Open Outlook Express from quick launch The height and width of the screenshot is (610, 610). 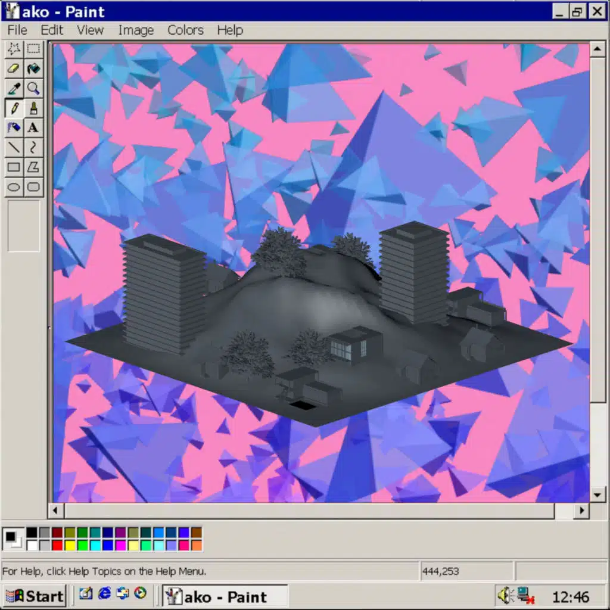[x=123, y=593]
